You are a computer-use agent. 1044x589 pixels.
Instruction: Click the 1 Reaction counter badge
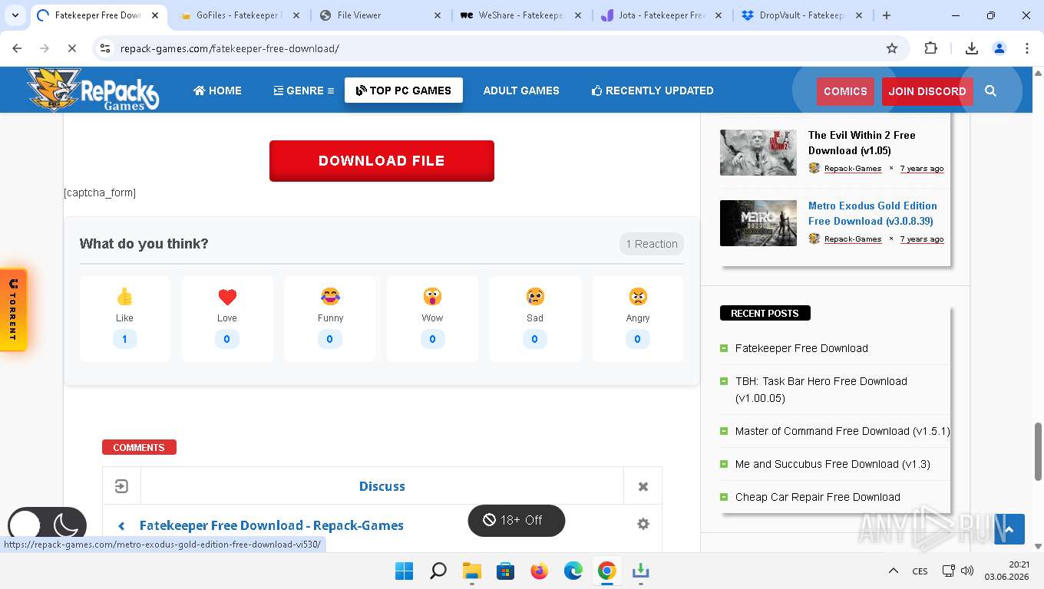(652, 244)
